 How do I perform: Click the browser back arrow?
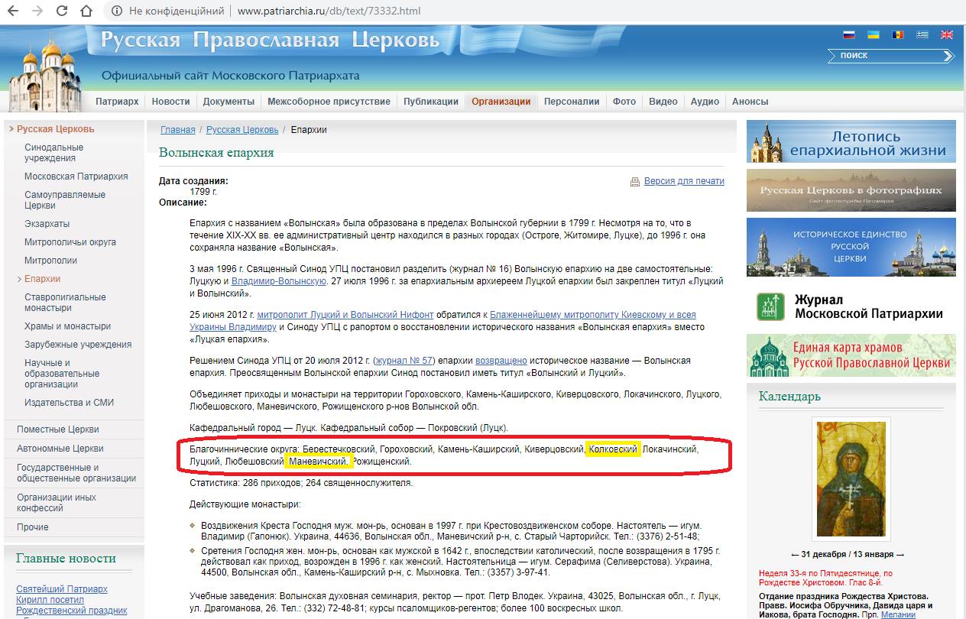tap(15, 11)
